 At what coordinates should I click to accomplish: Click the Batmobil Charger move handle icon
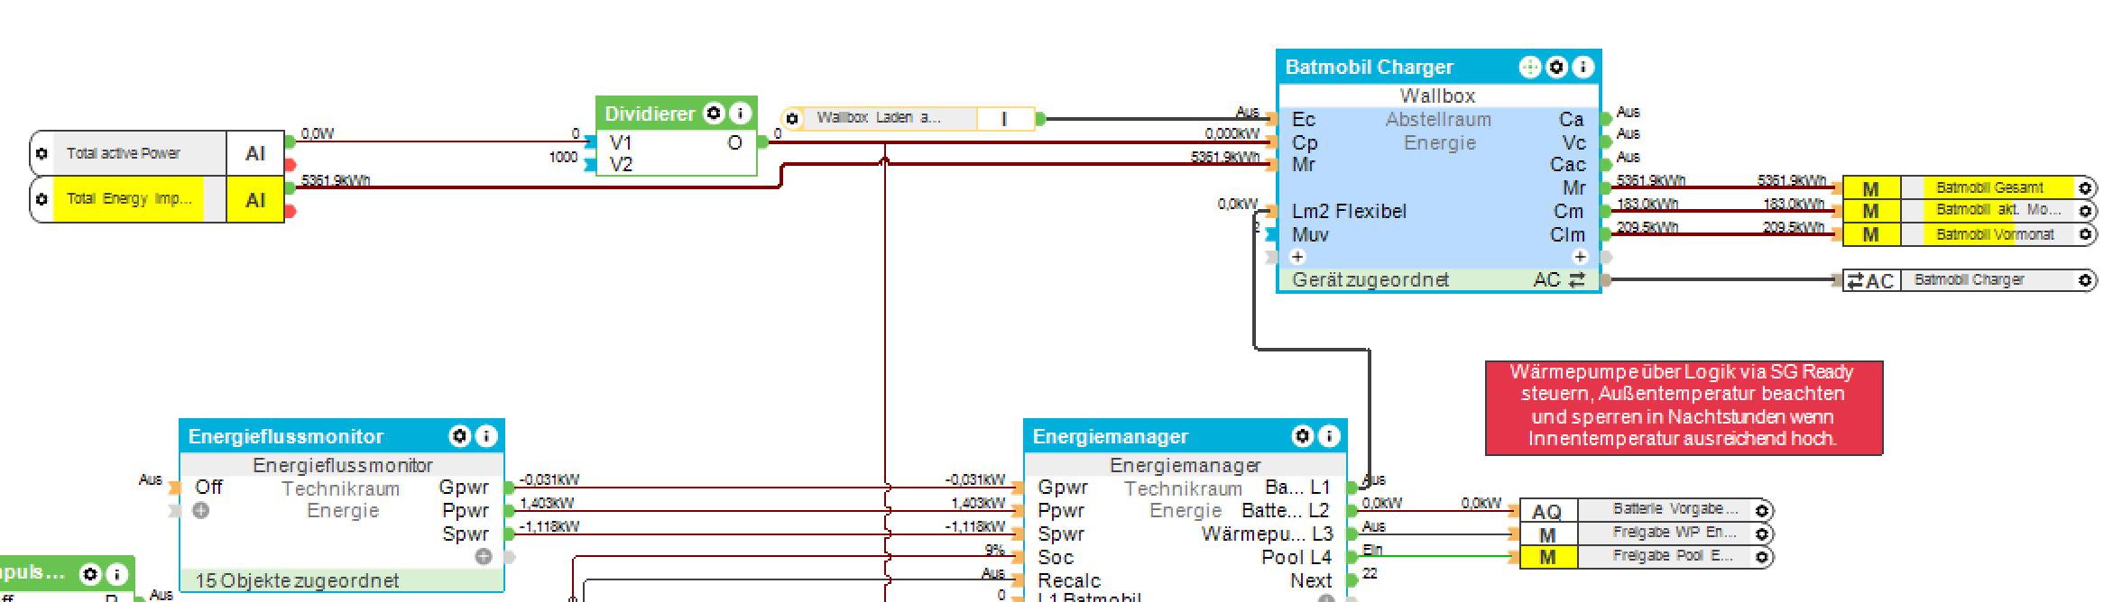pos(1530,68)
